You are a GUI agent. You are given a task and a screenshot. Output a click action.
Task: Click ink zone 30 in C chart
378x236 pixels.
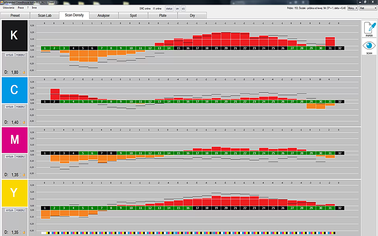pyautogui.click(x=321, y=102)
